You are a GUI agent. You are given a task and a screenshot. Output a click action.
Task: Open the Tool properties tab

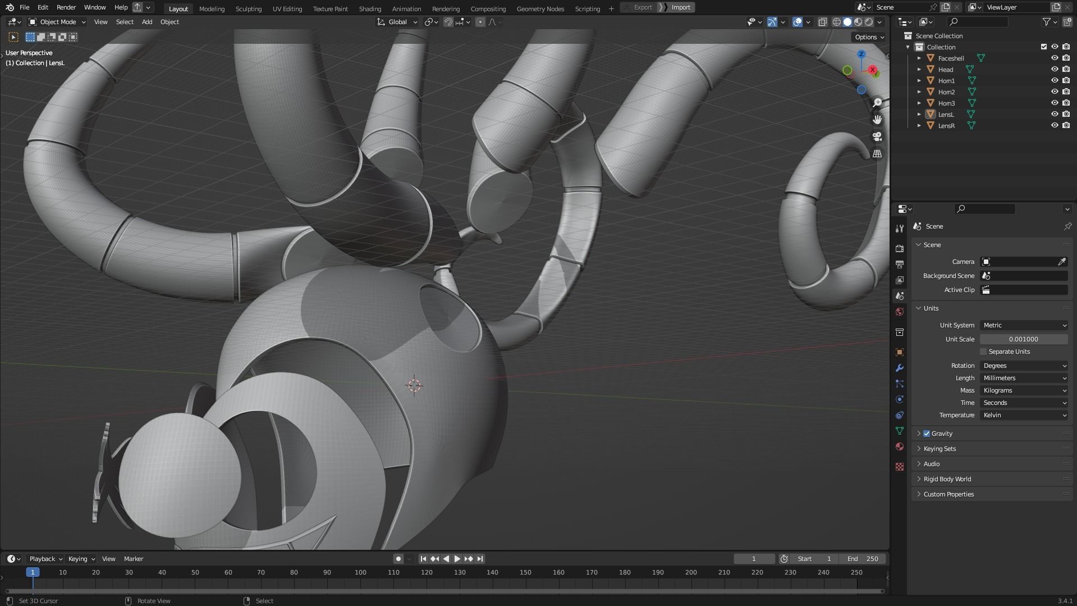tap(900, 228)
